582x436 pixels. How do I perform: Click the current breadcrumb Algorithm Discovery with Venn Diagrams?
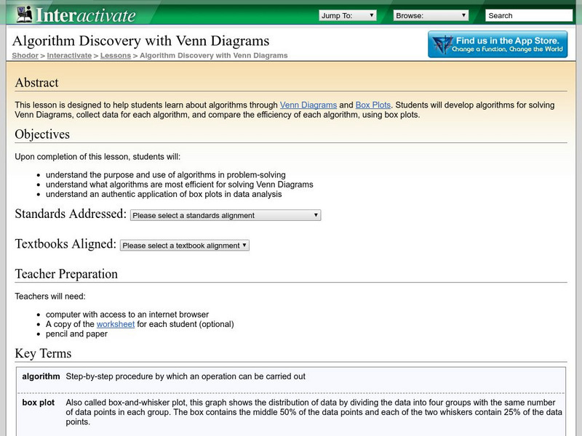pyautogui.click(x=213, y=56)
